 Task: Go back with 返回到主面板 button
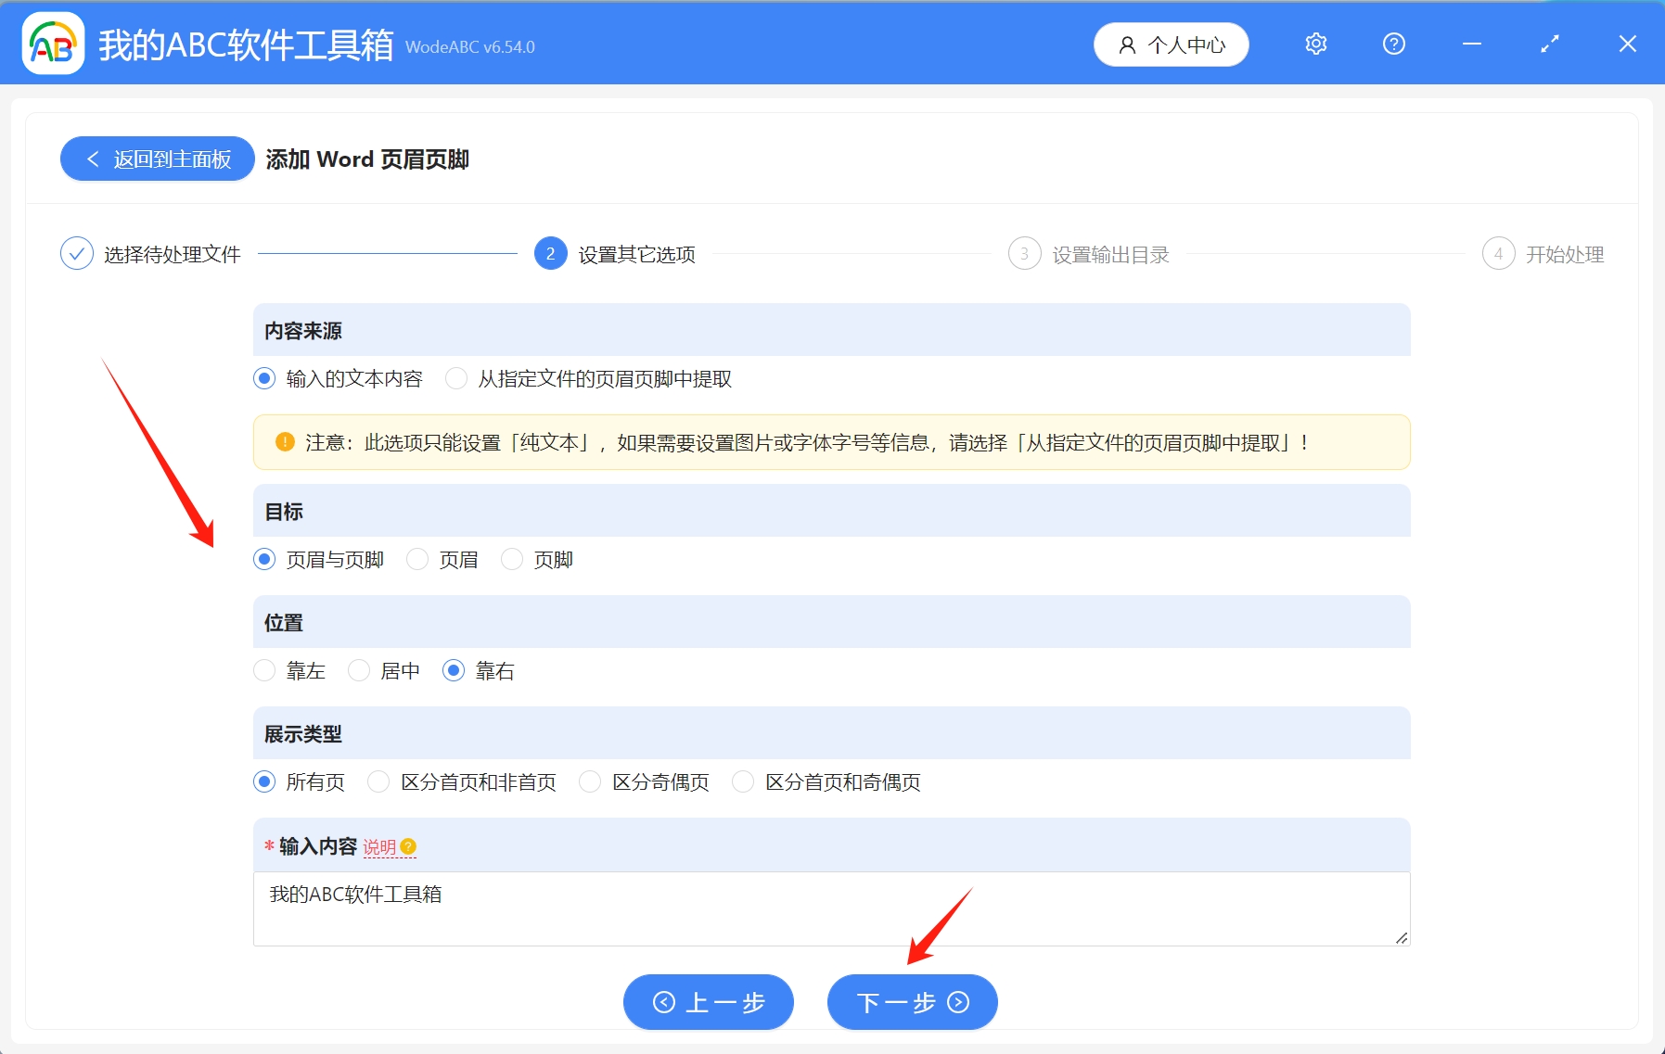tap(158, 159)
